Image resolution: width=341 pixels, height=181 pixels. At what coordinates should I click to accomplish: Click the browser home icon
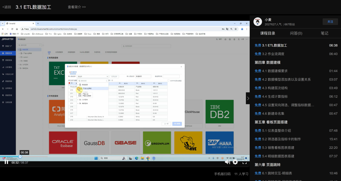pyautogui.click(x=17, y=29)
